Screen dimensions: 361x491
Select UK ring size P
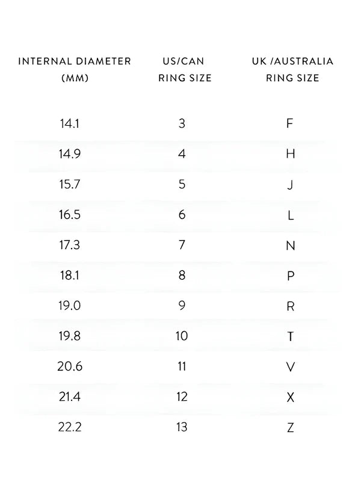coord(290,276)
